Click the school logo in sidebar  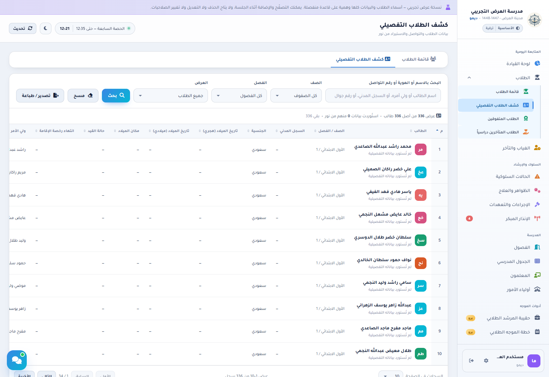click(534, 20)
